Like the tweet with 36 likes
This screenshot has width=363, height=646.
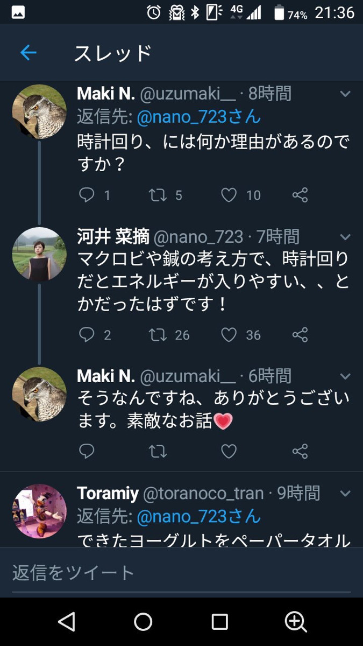coord(229,335)
